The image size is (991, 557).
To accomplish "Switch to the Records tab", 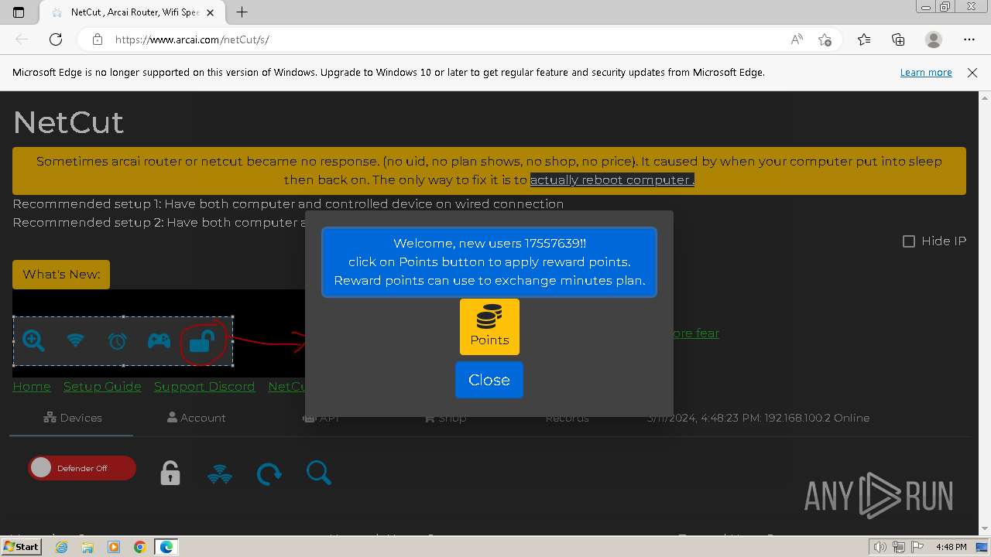I will (x=568, y=418).
